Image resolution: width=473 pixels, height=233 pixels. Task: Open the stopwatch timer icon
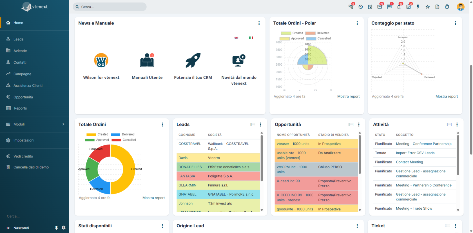(x=447, y=7)
